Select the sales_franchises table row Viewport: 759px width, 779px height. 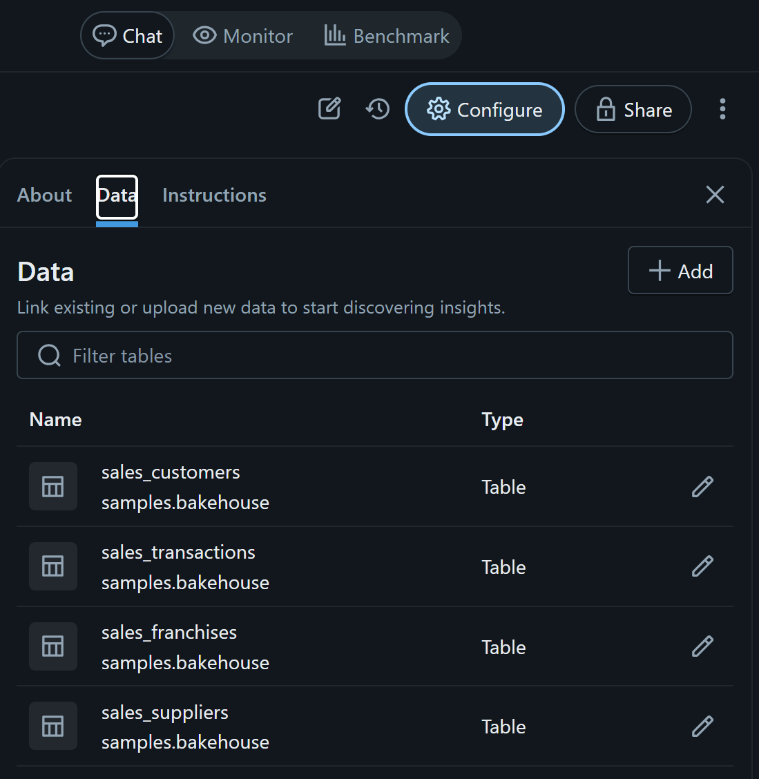click(x=276, y=647)
